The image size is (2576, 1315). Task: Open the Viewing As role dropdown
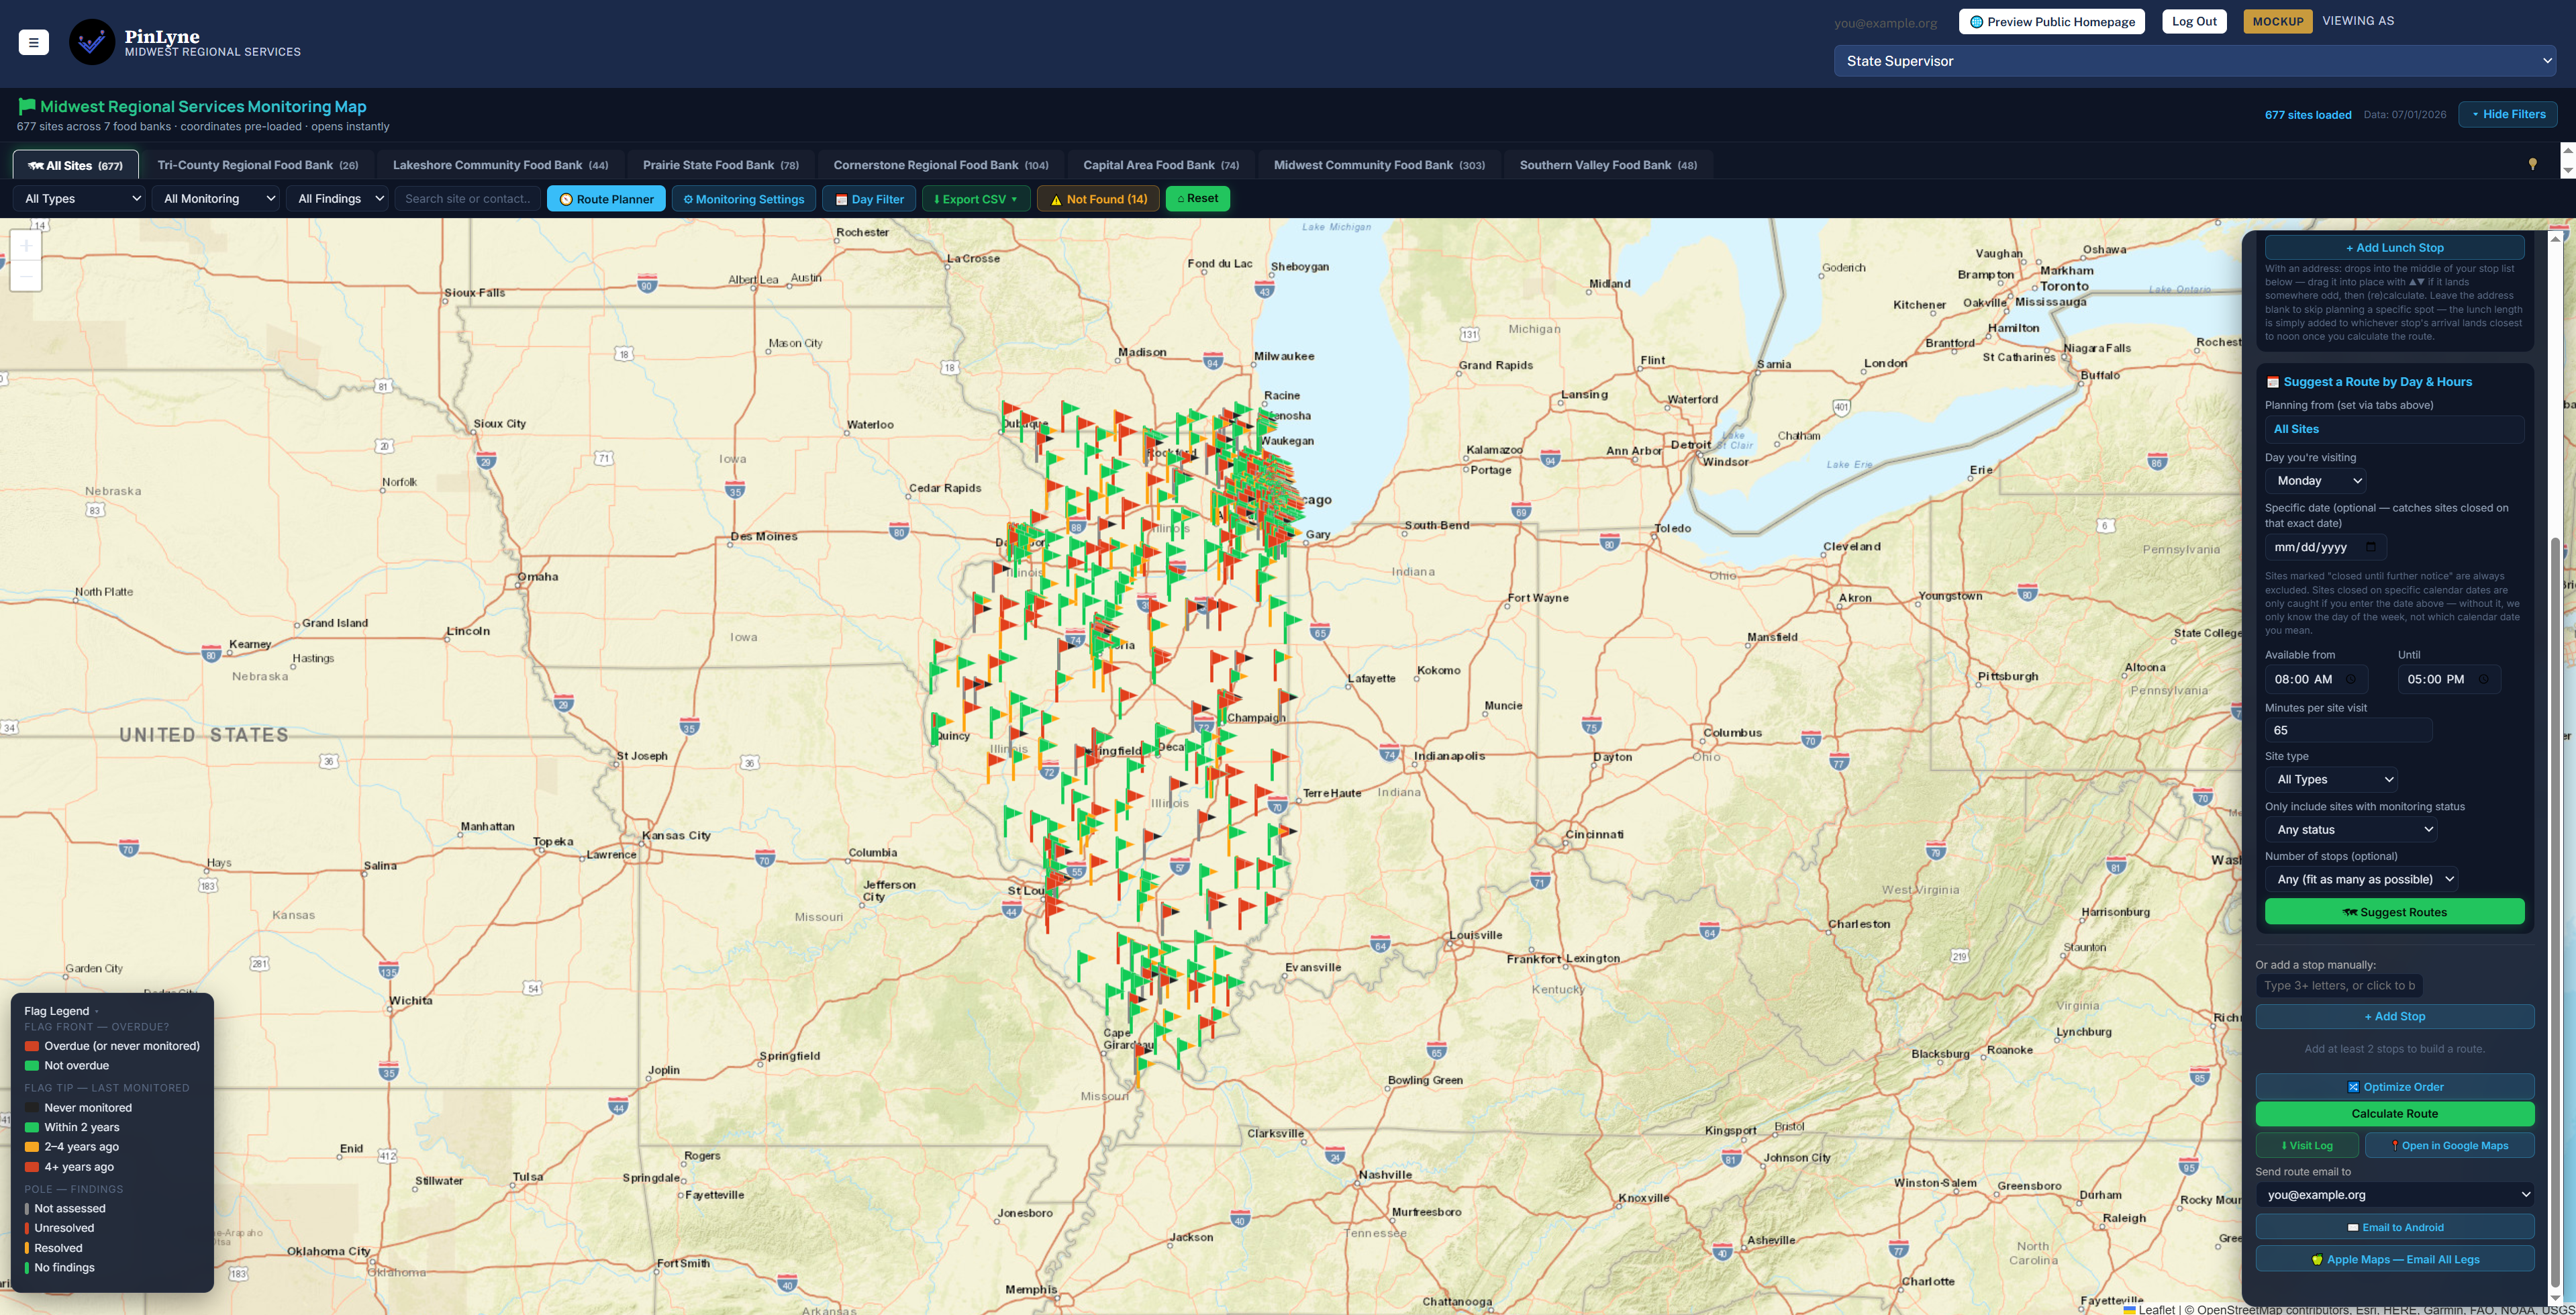pyautogui.click(x=2194, y=61)
